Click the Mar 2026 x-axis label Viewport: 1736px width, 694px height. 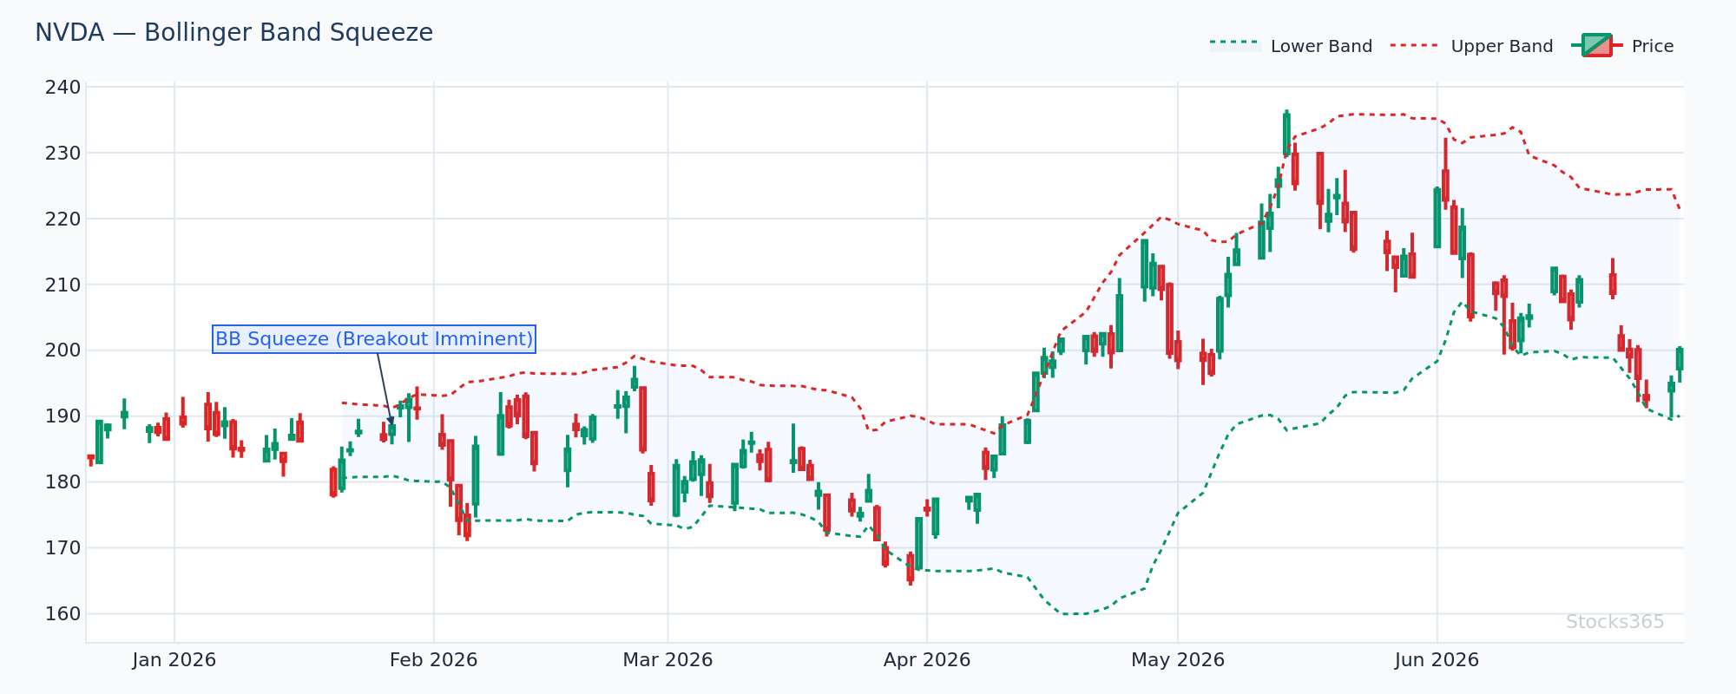pyautogui.click(x=667, y=660)
